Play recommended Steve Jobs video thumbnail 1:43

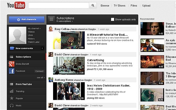tap(152, 29)
